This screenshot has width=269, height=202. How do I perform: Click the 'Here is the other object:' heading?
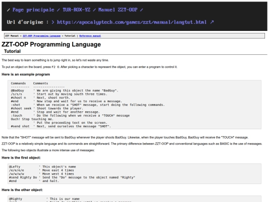click(x=22, y=190)
